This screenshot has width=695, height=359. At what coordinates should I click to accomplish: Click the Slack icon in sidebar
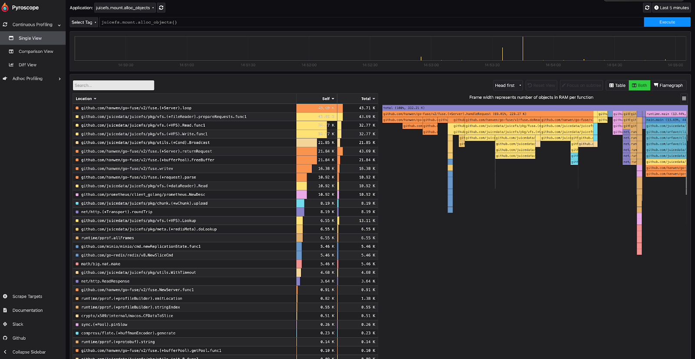5,324
